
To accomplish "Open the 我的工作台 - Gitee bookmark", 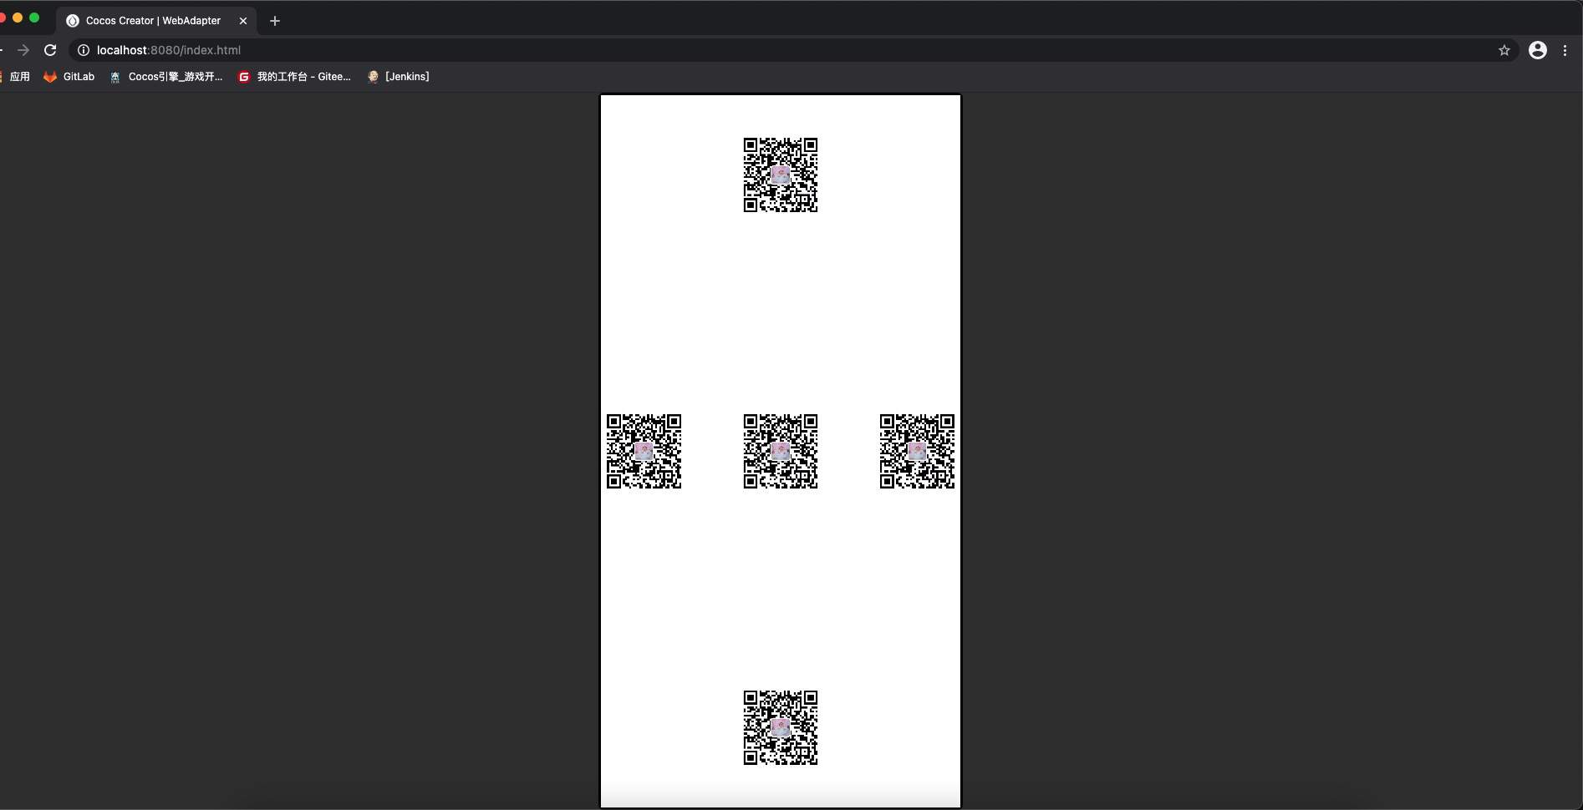I will tap(294, 77).
